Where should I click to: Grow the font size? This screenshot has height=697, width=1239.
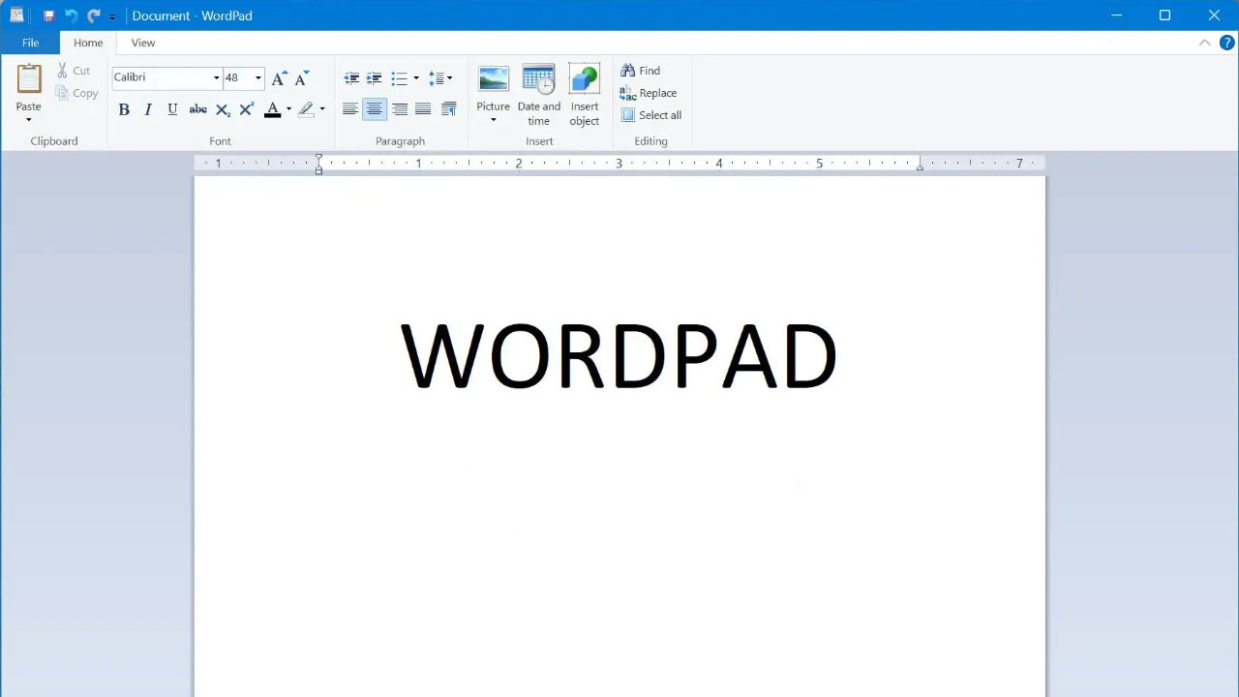coord(279,77)
